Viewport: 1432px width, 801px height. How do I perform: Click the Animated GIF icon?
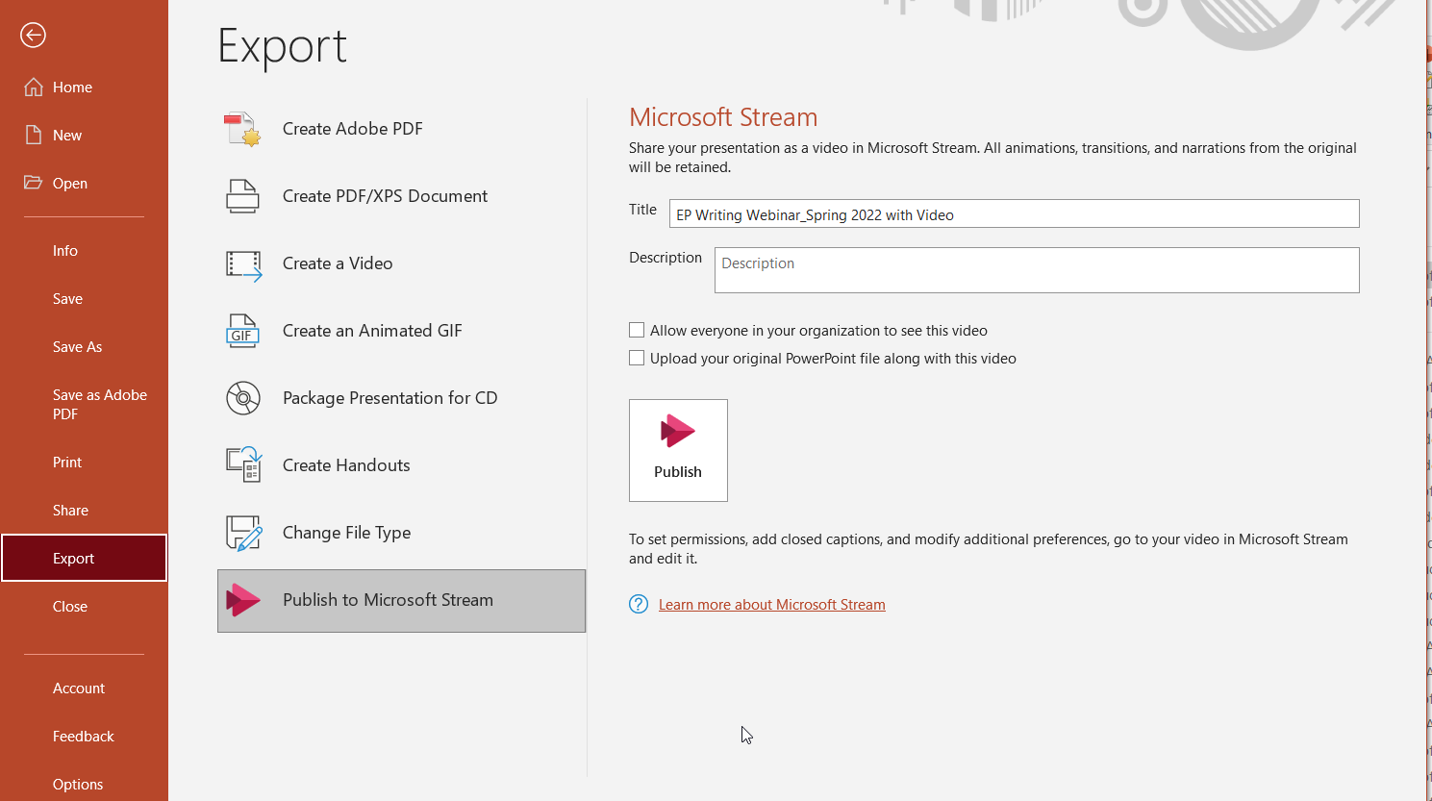point(242,331)
